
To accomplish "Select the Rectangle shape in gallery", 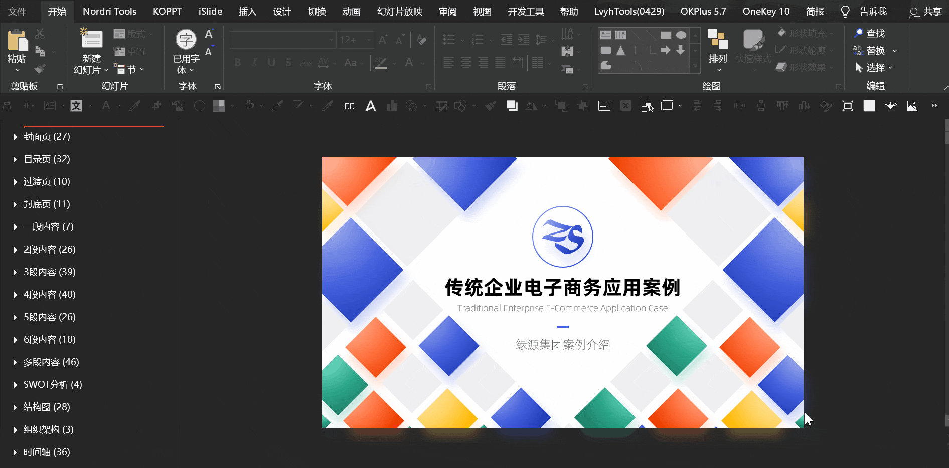I will point(666,35).
